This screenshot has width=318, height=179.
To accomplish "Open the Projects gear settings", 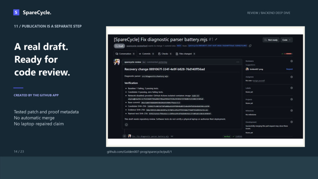I will (292, 99).
